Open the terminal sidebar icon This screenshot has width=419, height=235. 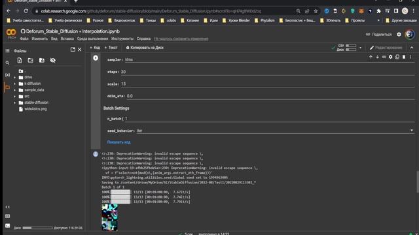point(7,226)
